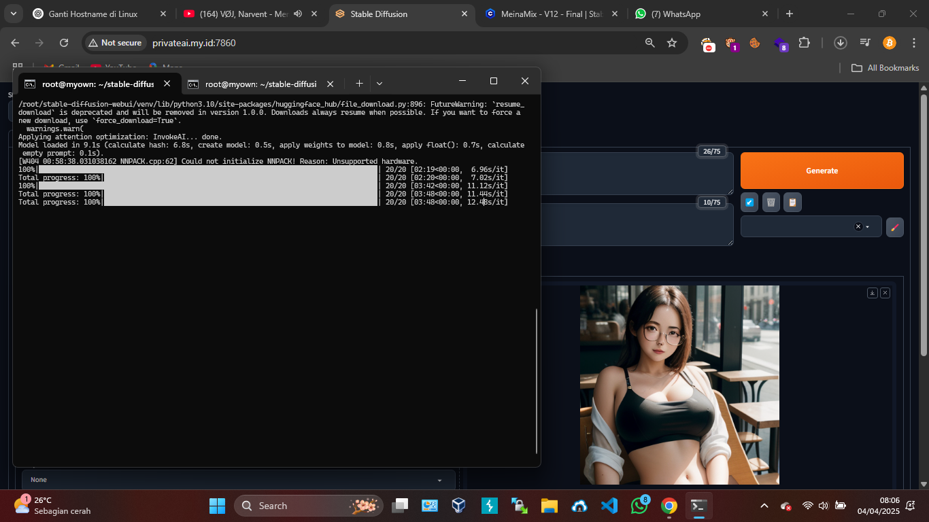Open the Windows Start menu
This screenshot has width=929, height=522.
tap(217, 506)
